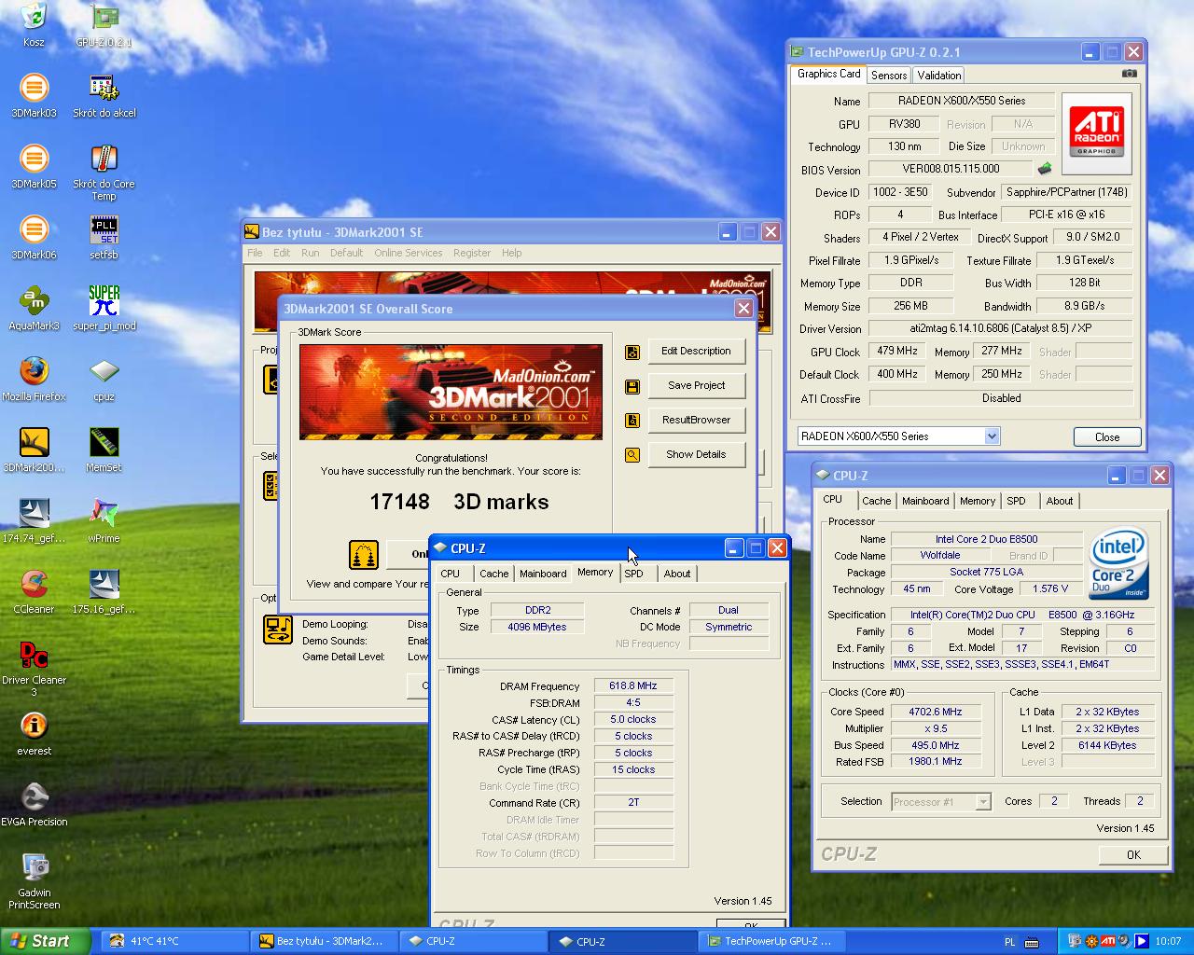Click the ATI tray icon in system tray

pyautogui.click(x=1107, y=941)
